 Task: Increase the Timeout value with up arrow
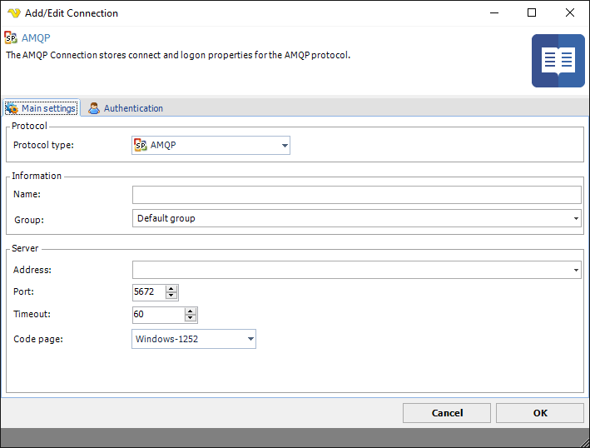[x=191, y=311]
